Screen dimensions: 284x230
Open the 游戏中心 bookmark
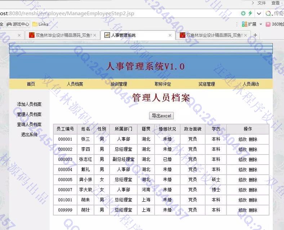coord(18,24)
